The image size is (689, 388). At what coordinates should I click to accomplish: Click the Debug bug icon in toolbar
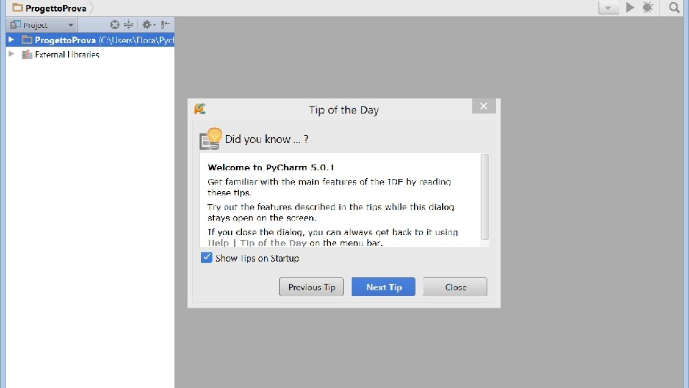click(x=647, y=7)
